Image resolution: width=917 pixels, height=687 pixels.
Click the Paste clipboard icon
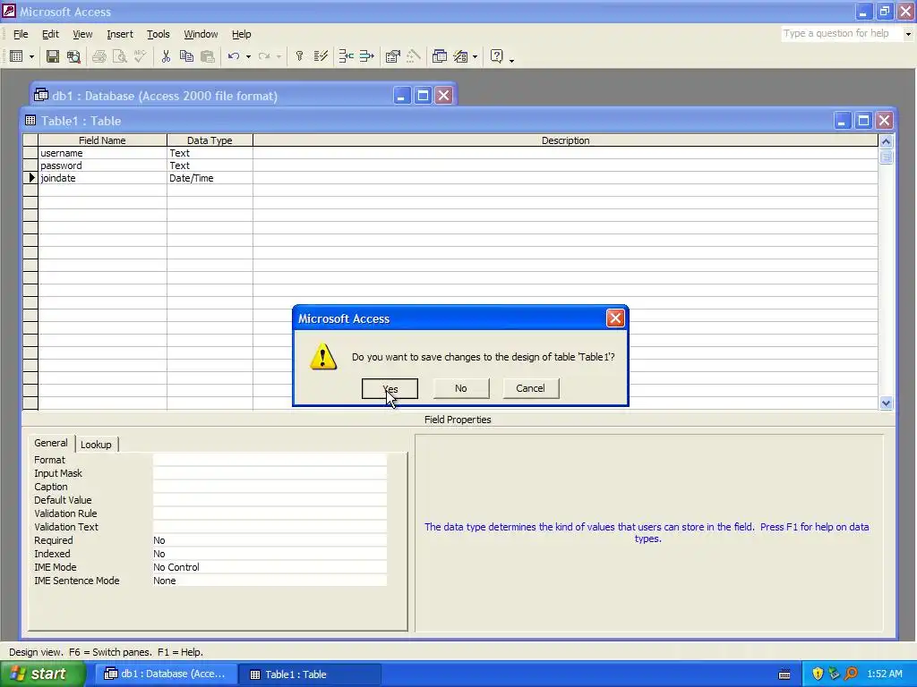(x=207, y=56)
